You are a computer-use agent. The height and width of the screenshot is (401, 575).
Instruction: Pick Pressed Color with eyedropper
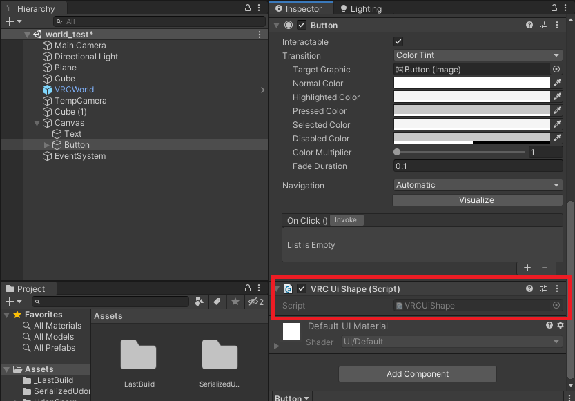click(x=557, y=110)
